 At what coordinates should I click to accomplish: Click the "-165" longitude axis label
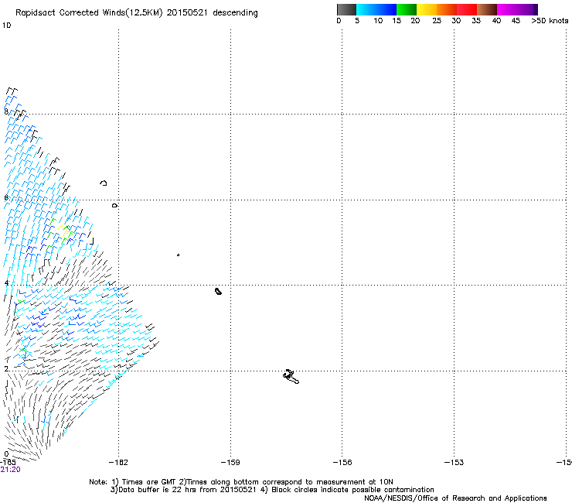[x=8, y=463]
